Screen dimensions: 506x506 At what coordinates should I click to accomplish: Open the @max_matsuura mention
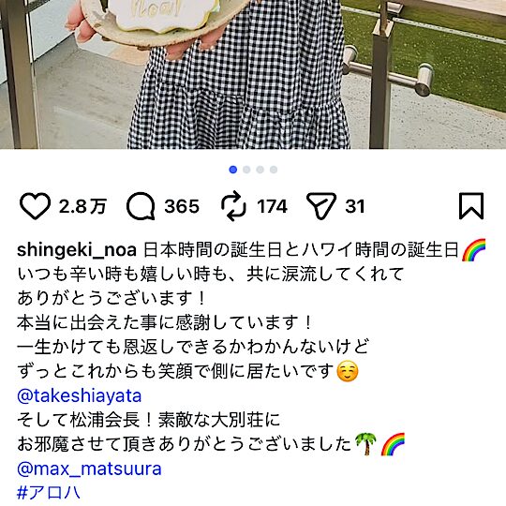pyautogui.click(x=89, y=469)
